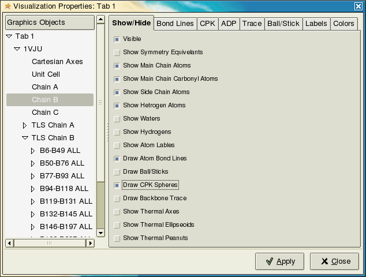Open the Ball/Stick tab

(x=283, y=24)
